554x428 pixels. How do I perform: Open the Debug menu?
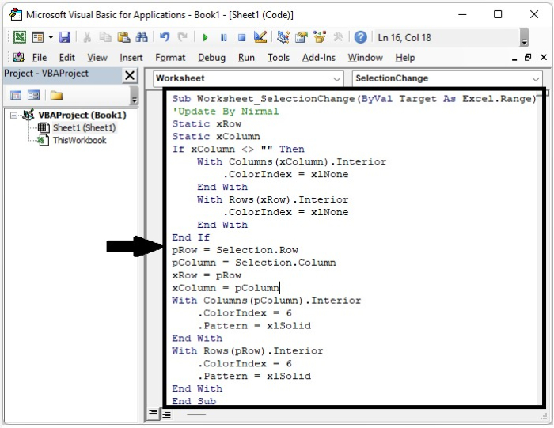(211, 58)
